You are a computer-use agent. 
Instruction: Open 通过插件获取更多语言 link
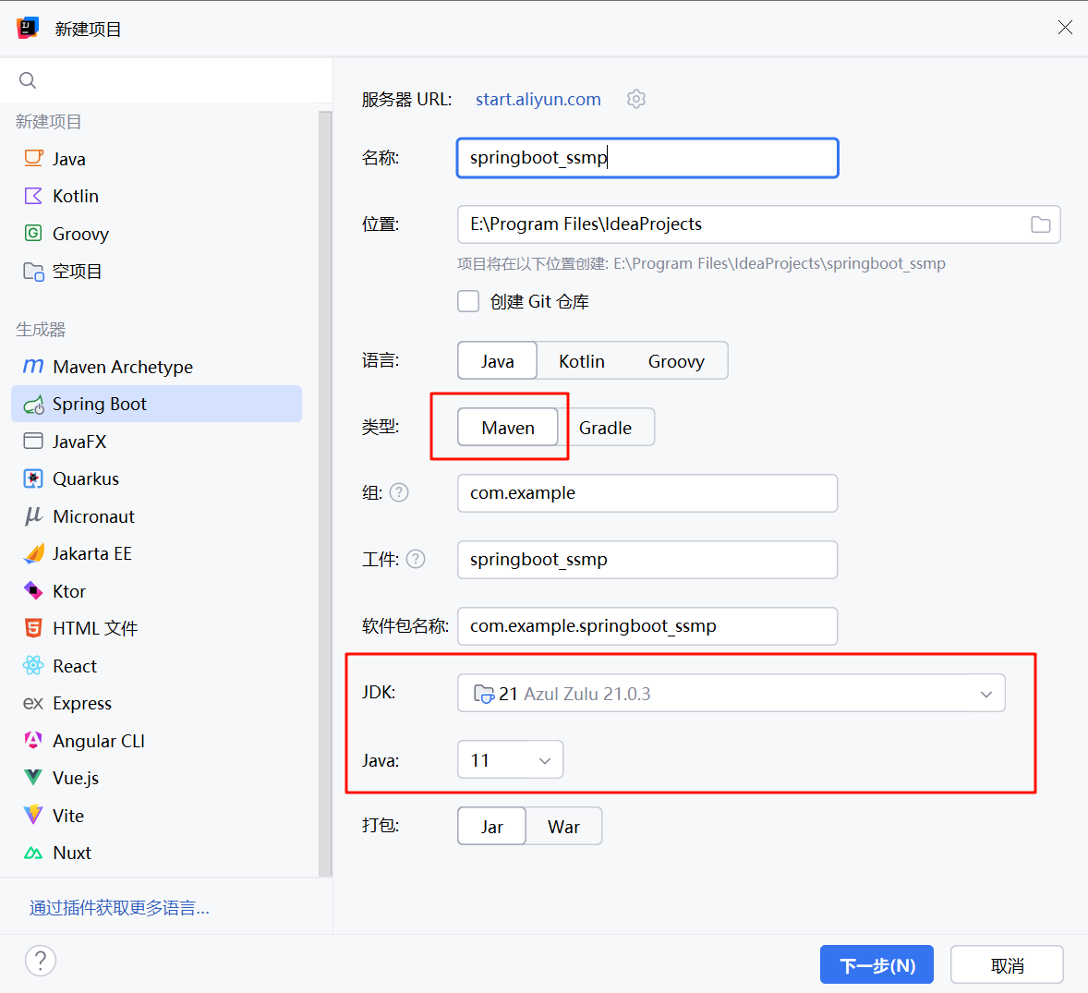tap(119, 908)
